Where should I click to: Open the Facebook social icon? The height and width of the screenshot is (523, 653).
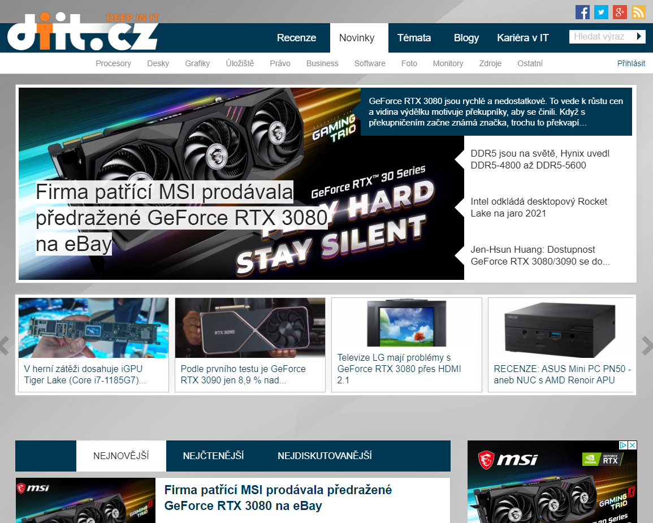point(582,12)
